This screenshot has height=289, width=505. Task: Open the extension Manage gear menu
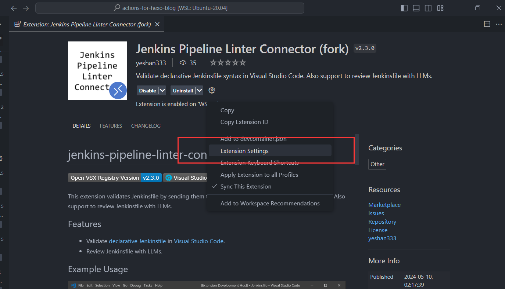click(x=212, y=90)
